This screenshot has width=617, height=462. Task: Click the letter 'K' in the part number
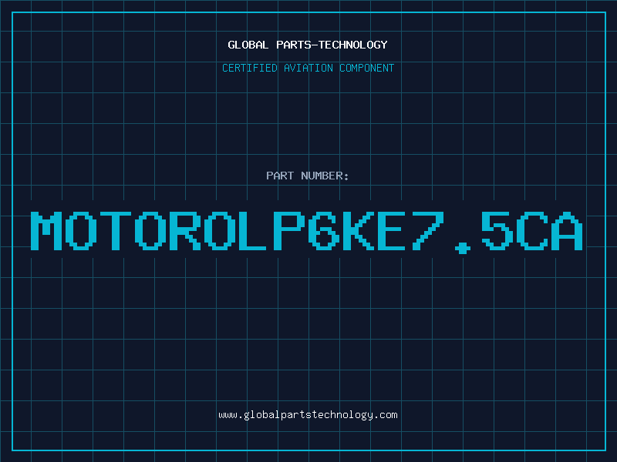tap(358, 231)
